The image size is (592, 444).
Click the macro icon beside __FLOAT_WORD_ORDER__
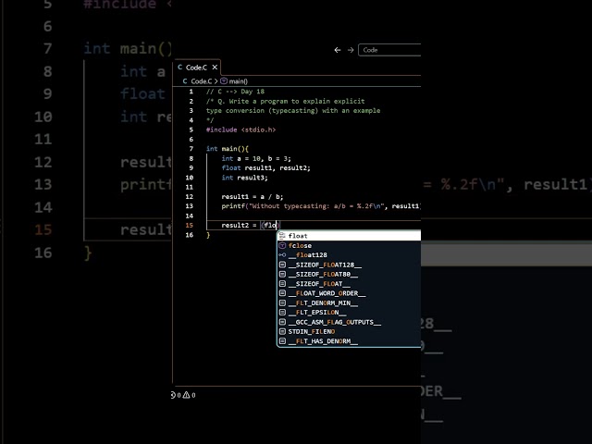(x=282, y=293)
